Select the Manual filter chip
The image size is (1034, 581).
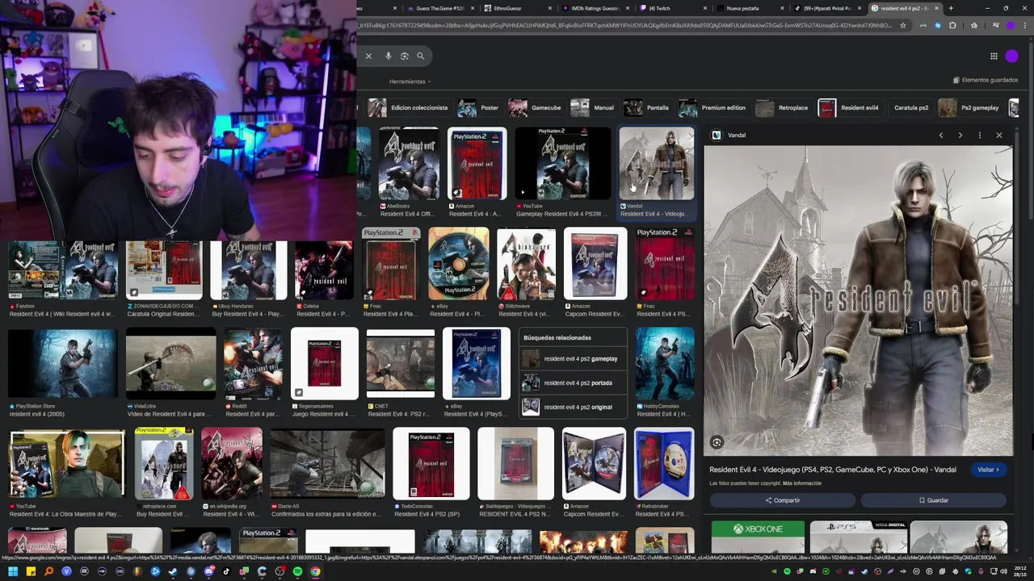point(593,107)
